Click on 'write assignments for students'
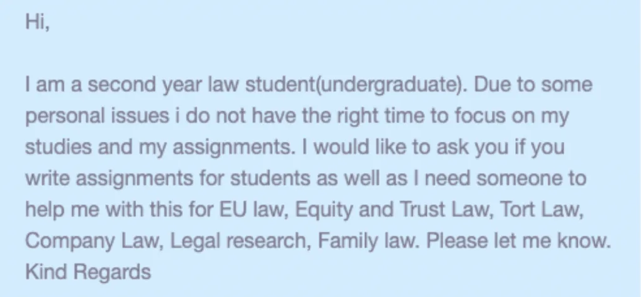This screenshot has width=641, height=297. [167, 179]
